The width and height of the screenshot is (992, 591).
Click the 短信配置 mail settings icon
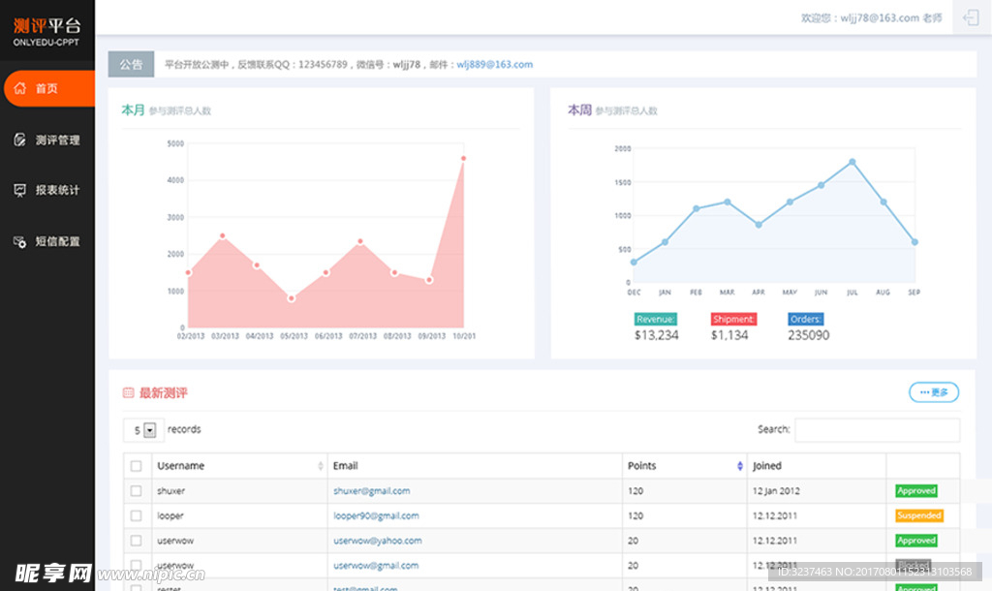click(20, 241)
